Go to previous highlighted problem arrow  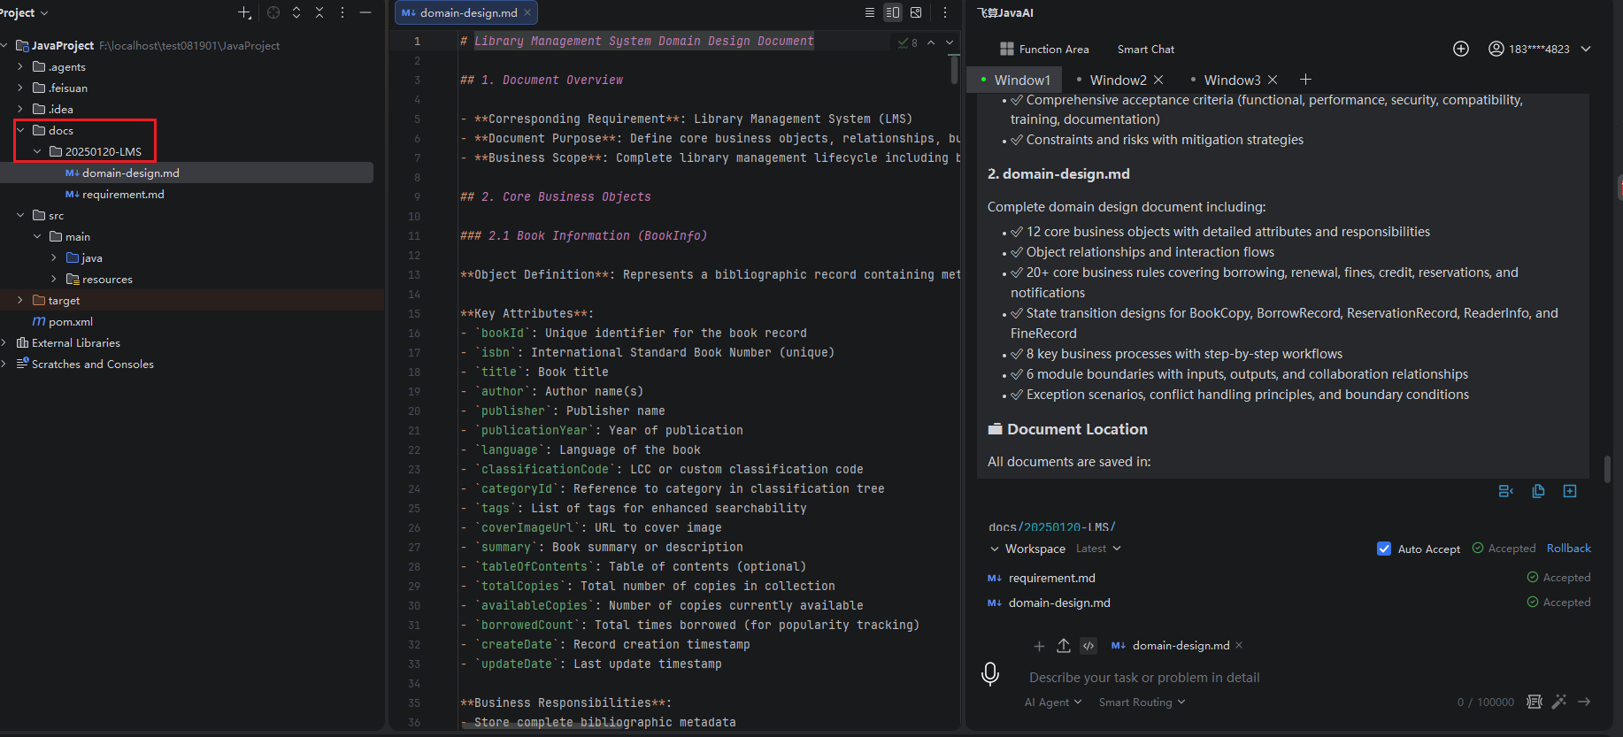coord(931,42)
